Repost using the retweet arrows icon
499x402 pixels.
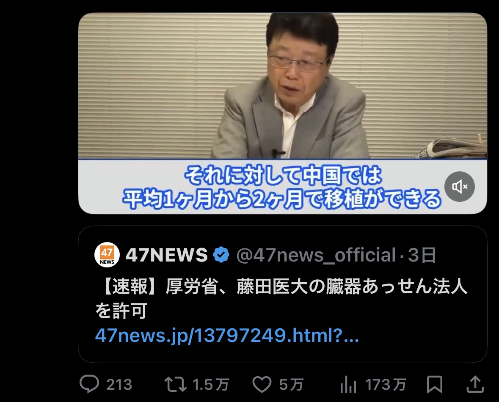(175, 384)
